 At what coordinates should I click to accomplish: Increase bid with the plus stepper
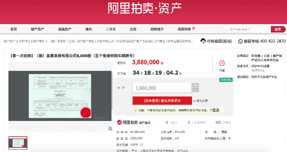pos(196,85)
